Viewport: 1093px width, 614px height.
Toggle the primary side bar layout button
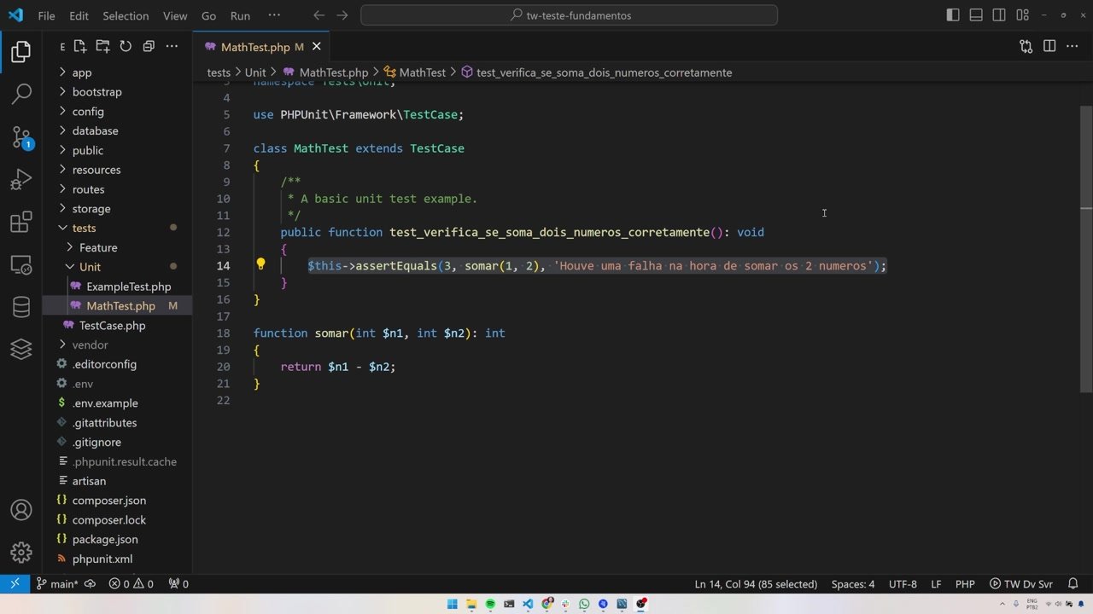click(953, 15)
